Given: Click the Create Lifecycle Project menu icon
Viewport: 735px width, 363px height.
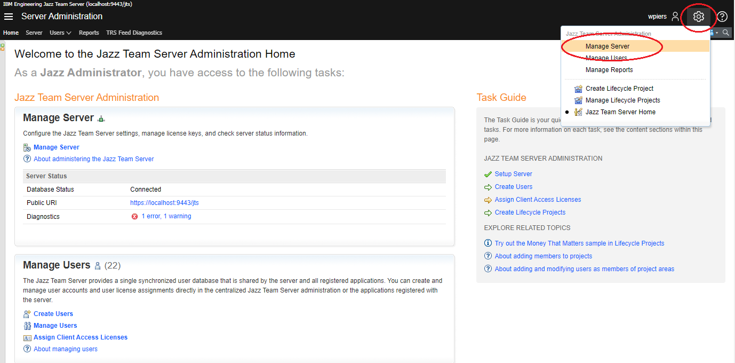Looking at the screenshot, I should coord(578,89).
